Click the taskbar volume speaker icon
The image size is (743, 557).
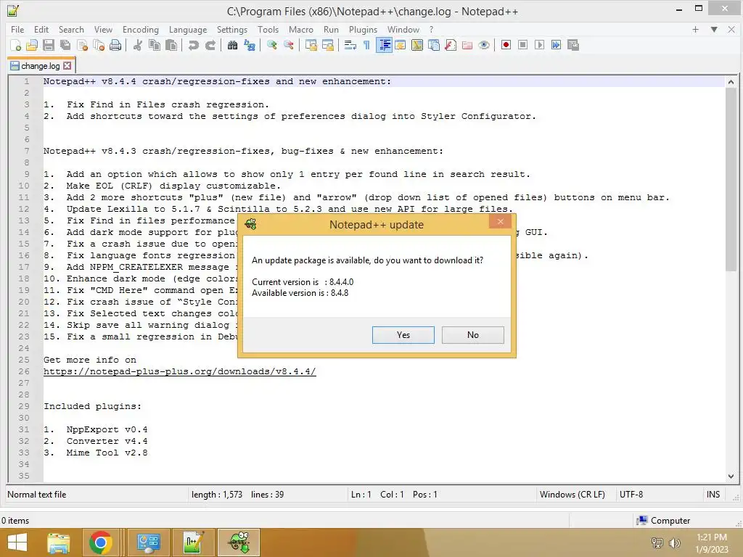tap(674, 542)
